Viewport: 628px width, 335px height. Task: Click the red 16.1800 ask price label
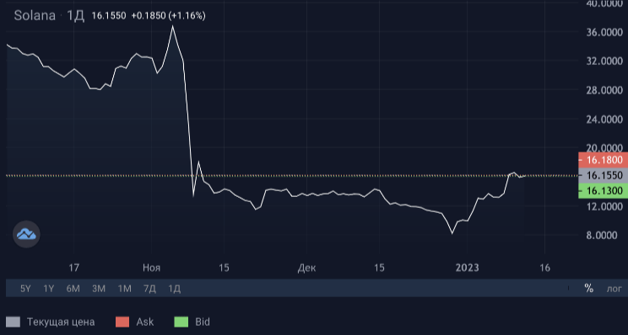604,160
